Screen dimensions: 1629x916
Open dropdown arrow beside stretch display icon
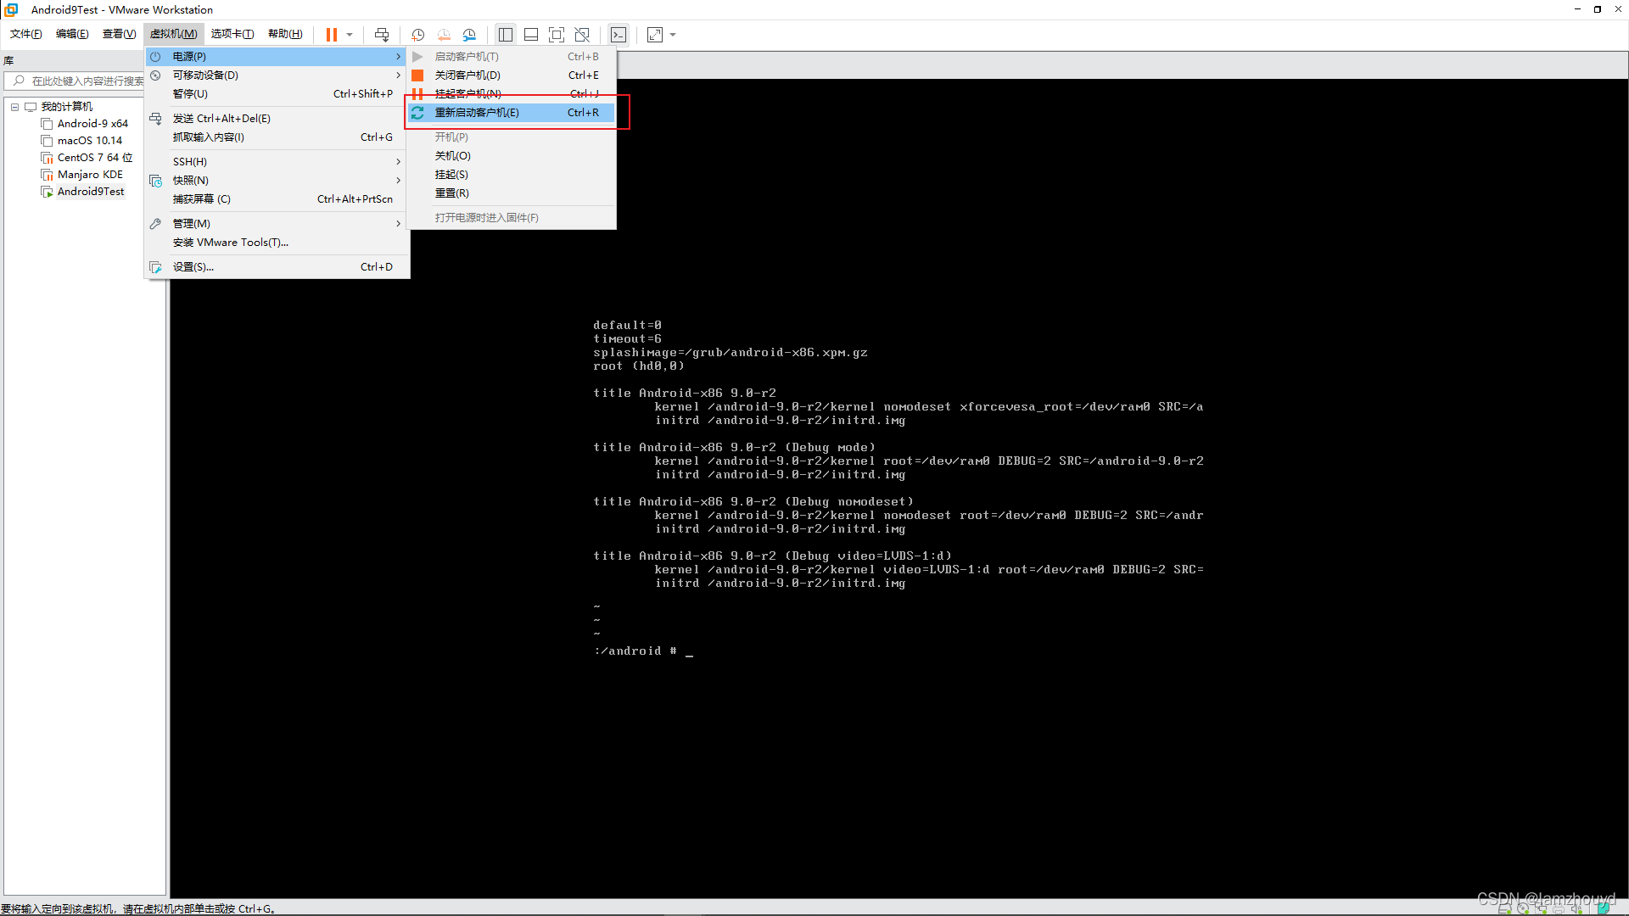[x=673, y=35]
